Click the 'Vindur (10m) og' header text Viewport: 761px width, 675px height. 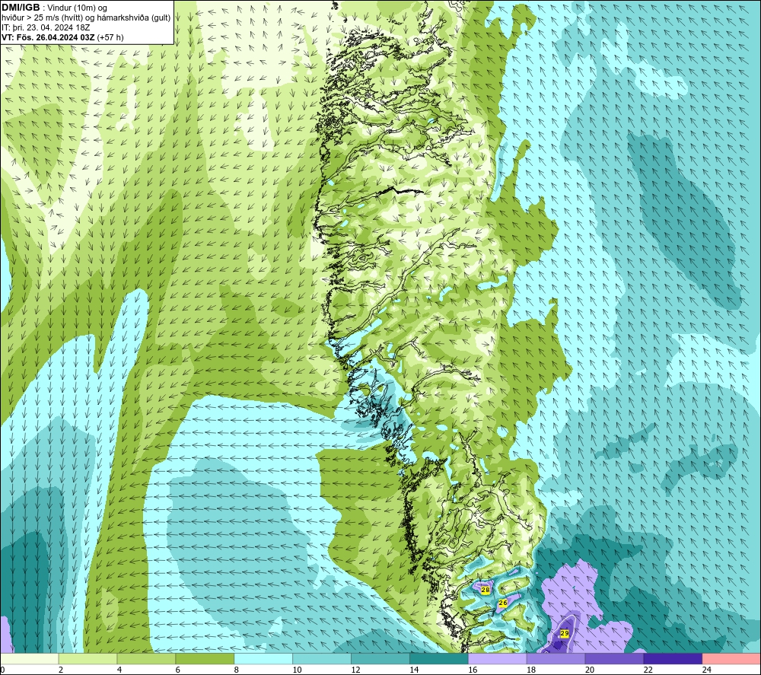77,8
